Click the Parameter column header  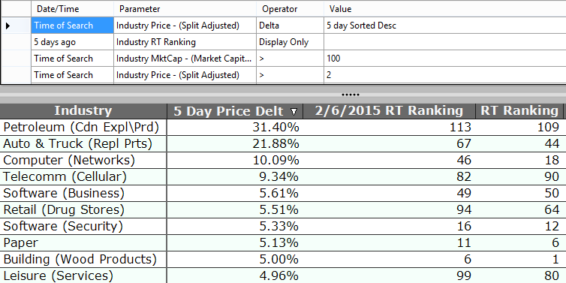coord(185,9)
